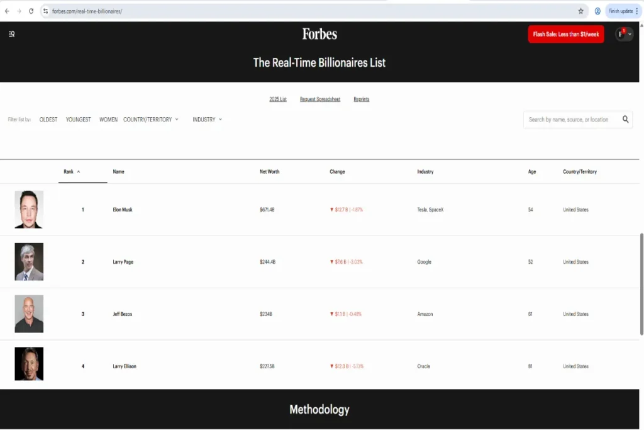Filter list by Women
The image size is (644, 430).
[108, 119]
